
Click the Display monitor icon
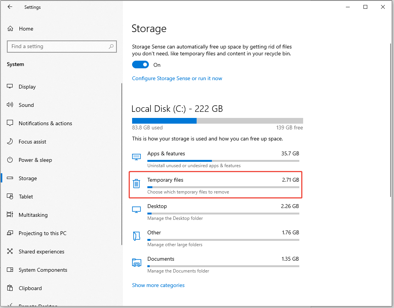(10, 87)
